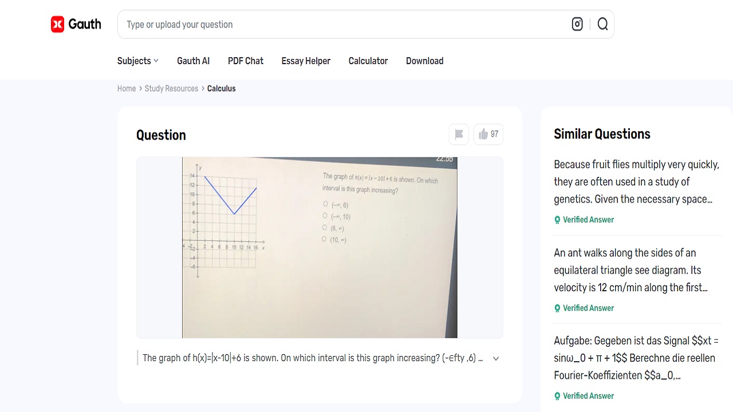Click the Verified Answer icon under the Fourier question
Image resolution: width=733 pixels, height=412 pixels.
coord(556,395)
